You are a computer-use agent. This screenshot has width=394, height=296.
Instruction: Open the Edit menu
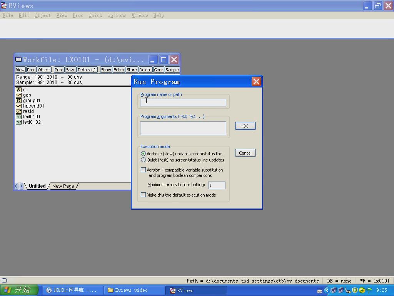point(24,15)
